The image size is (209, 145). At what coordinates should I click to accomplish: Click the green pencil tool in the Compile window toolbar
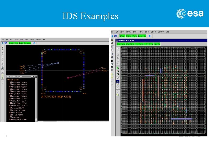pyautogui.click(x=118, y=68)
